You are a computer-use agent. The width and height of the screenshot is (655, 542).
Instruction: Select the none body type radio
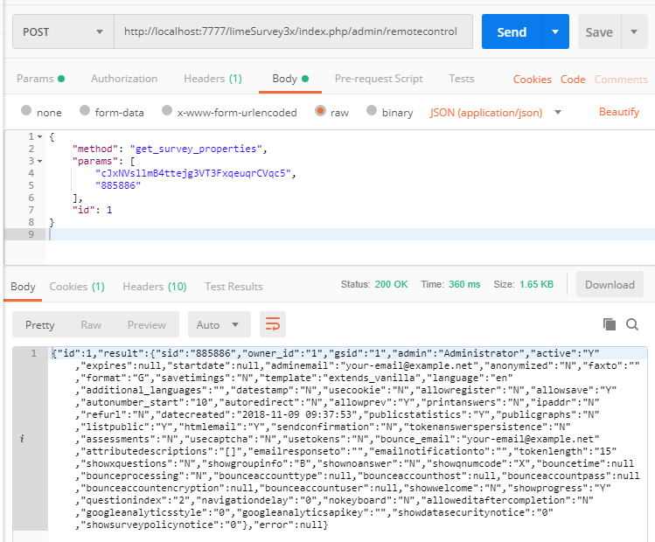coord(26,110)
